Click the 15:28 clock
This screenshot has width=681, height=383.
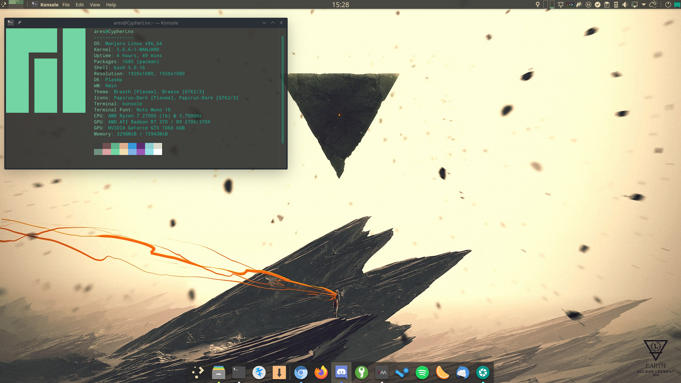coord(340,5)
